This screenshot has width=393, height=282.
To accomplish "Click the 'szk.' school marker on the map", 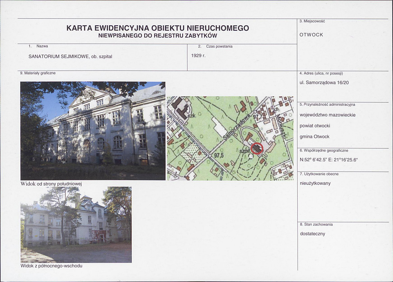I will click(193, 115).
